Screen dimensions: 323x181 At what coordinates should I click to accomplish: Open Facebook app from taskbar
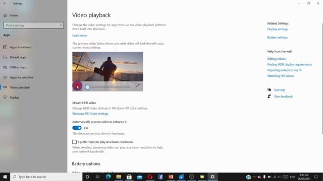point(160,176)
